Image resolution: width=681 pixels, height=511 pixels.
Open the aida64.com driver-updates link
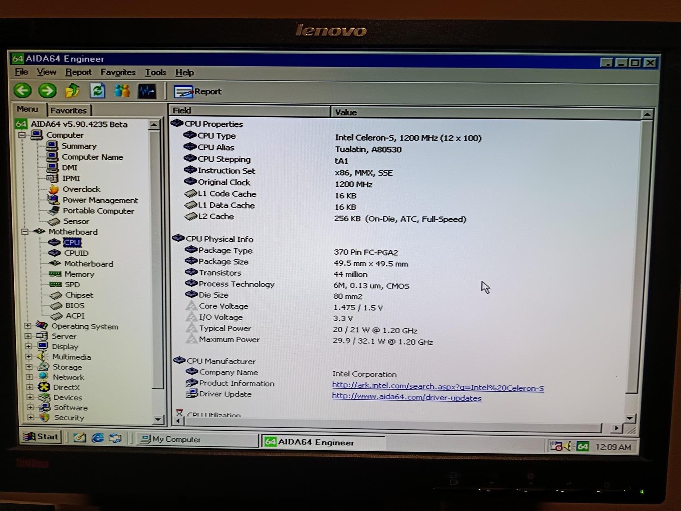[x=407, y=397]
